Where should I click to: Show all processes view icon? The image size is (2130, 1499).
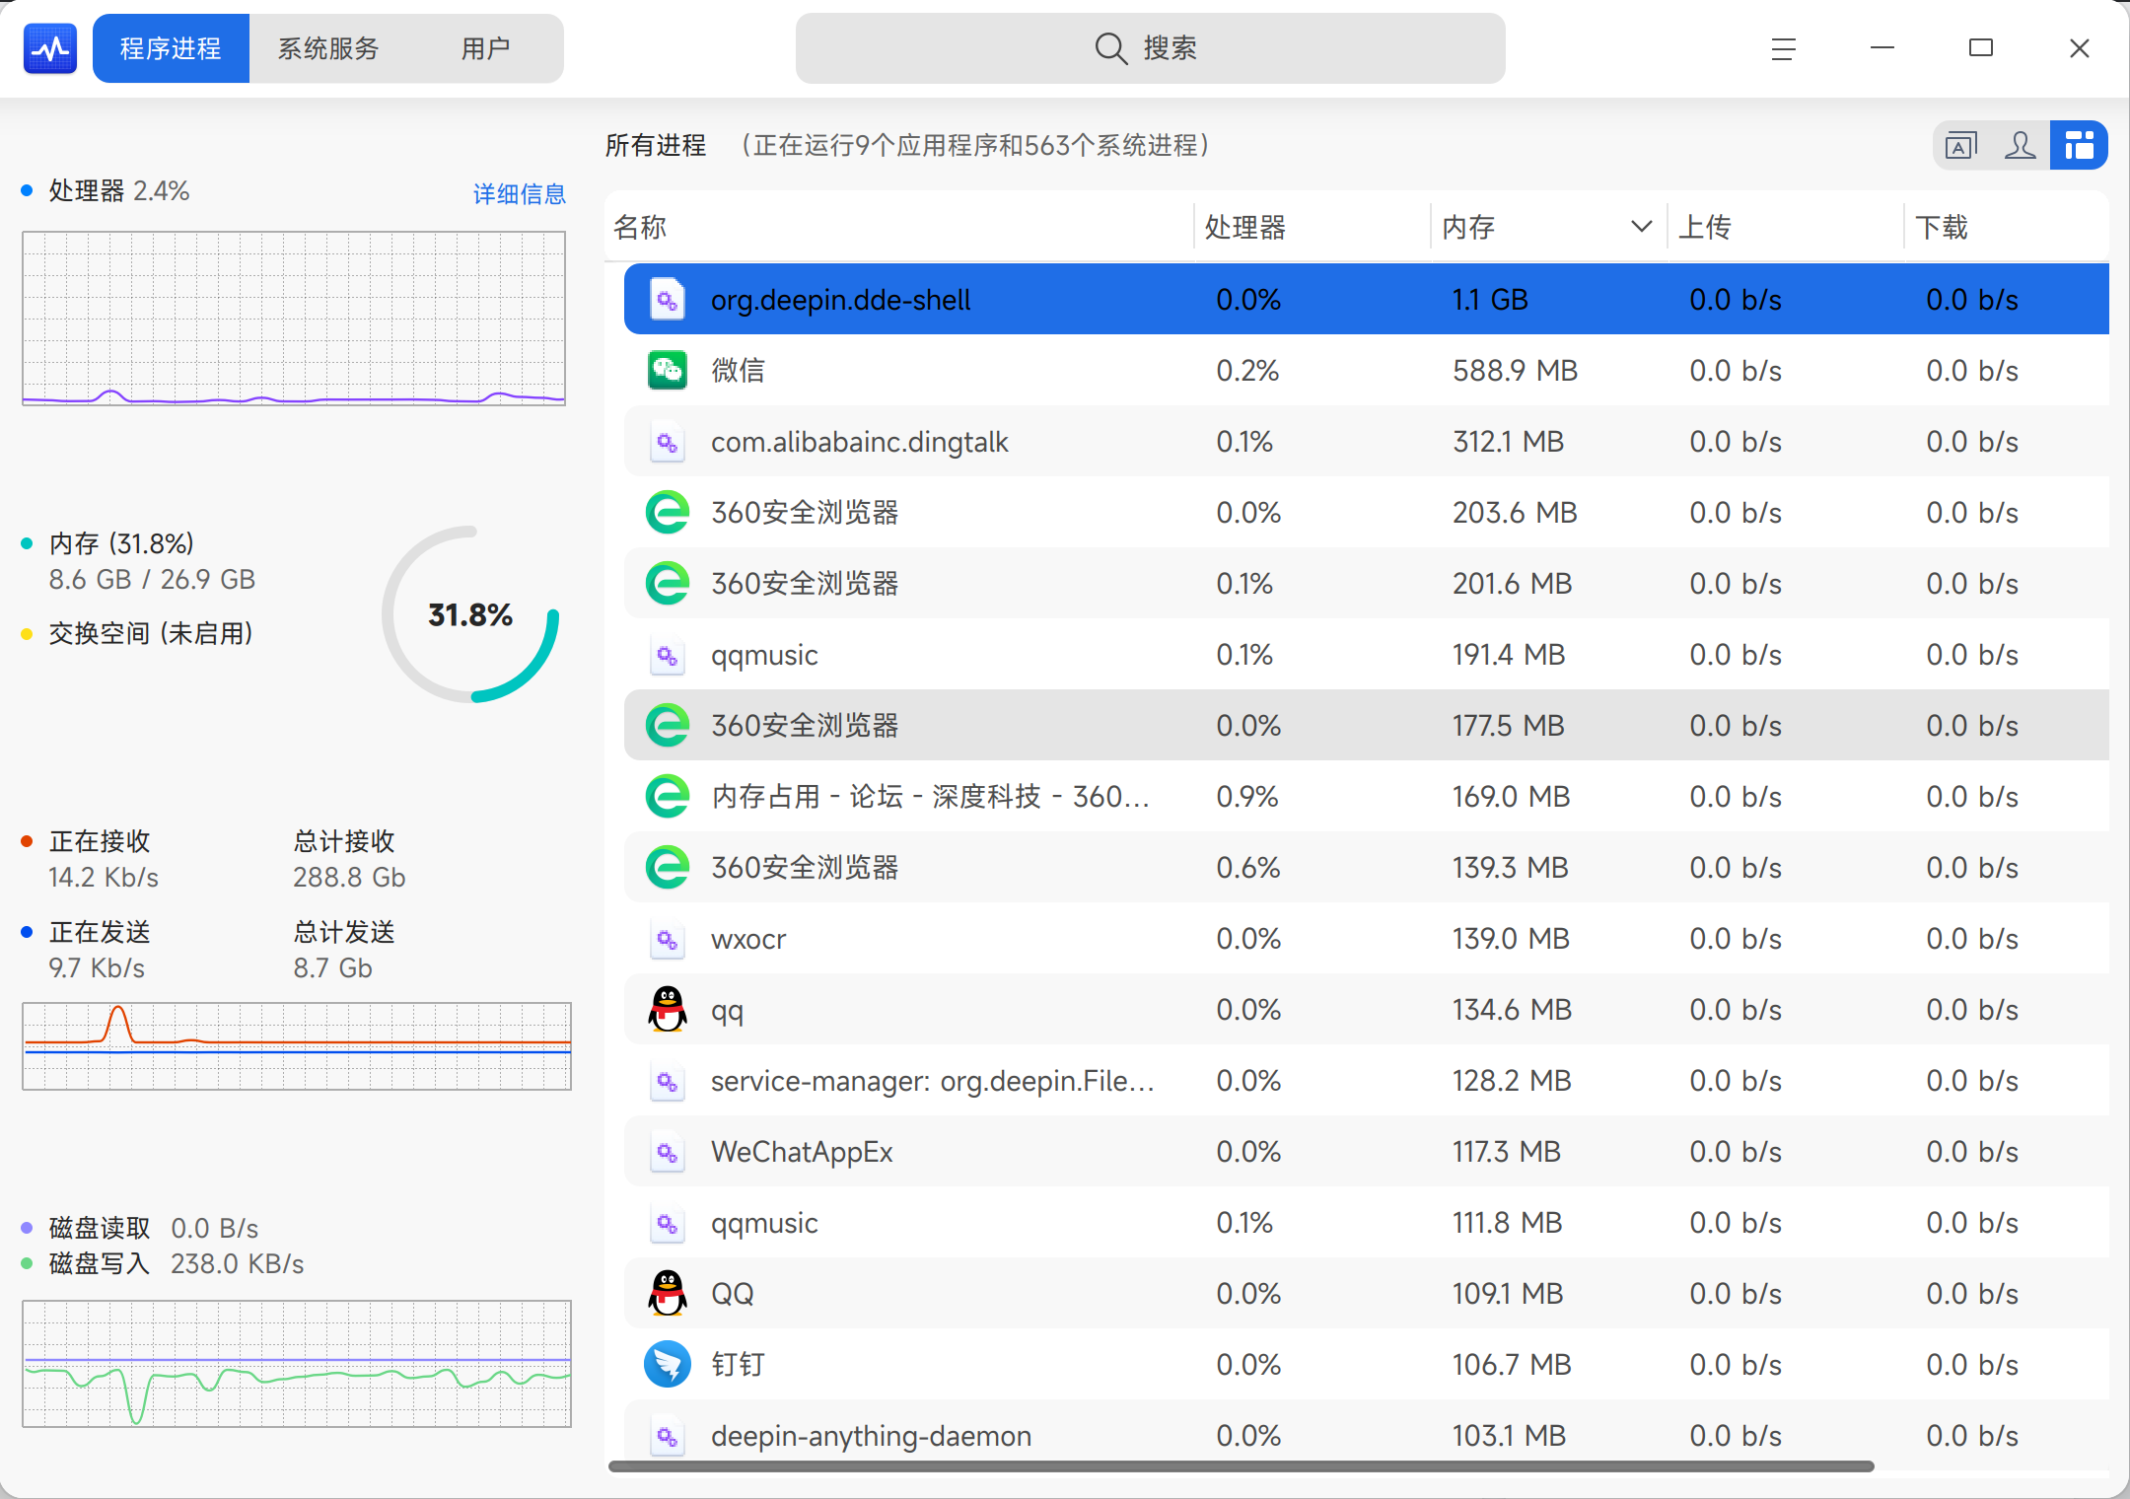point(2079,146)
